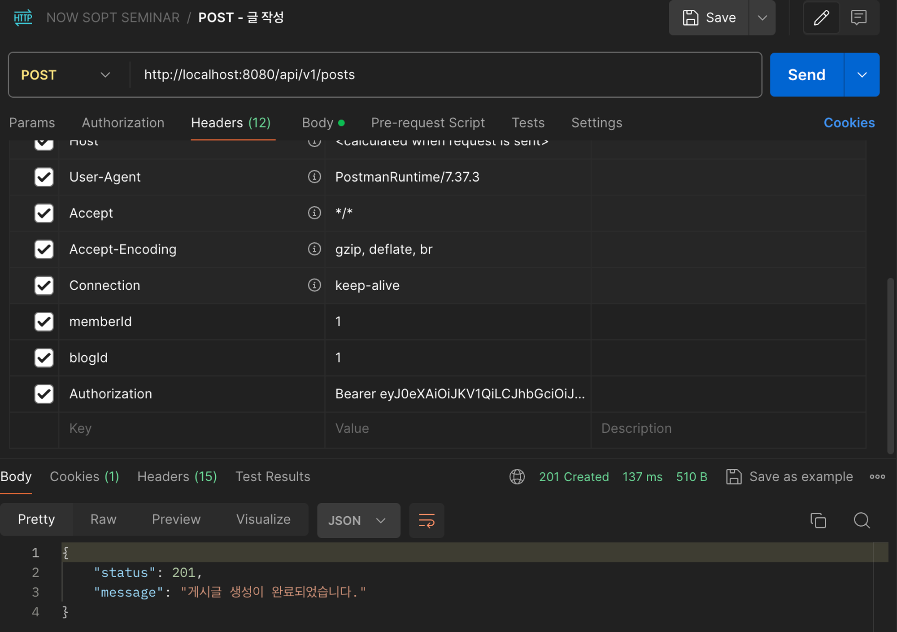
Task: Search response using magnifier icon
Action: coord(861,520)
